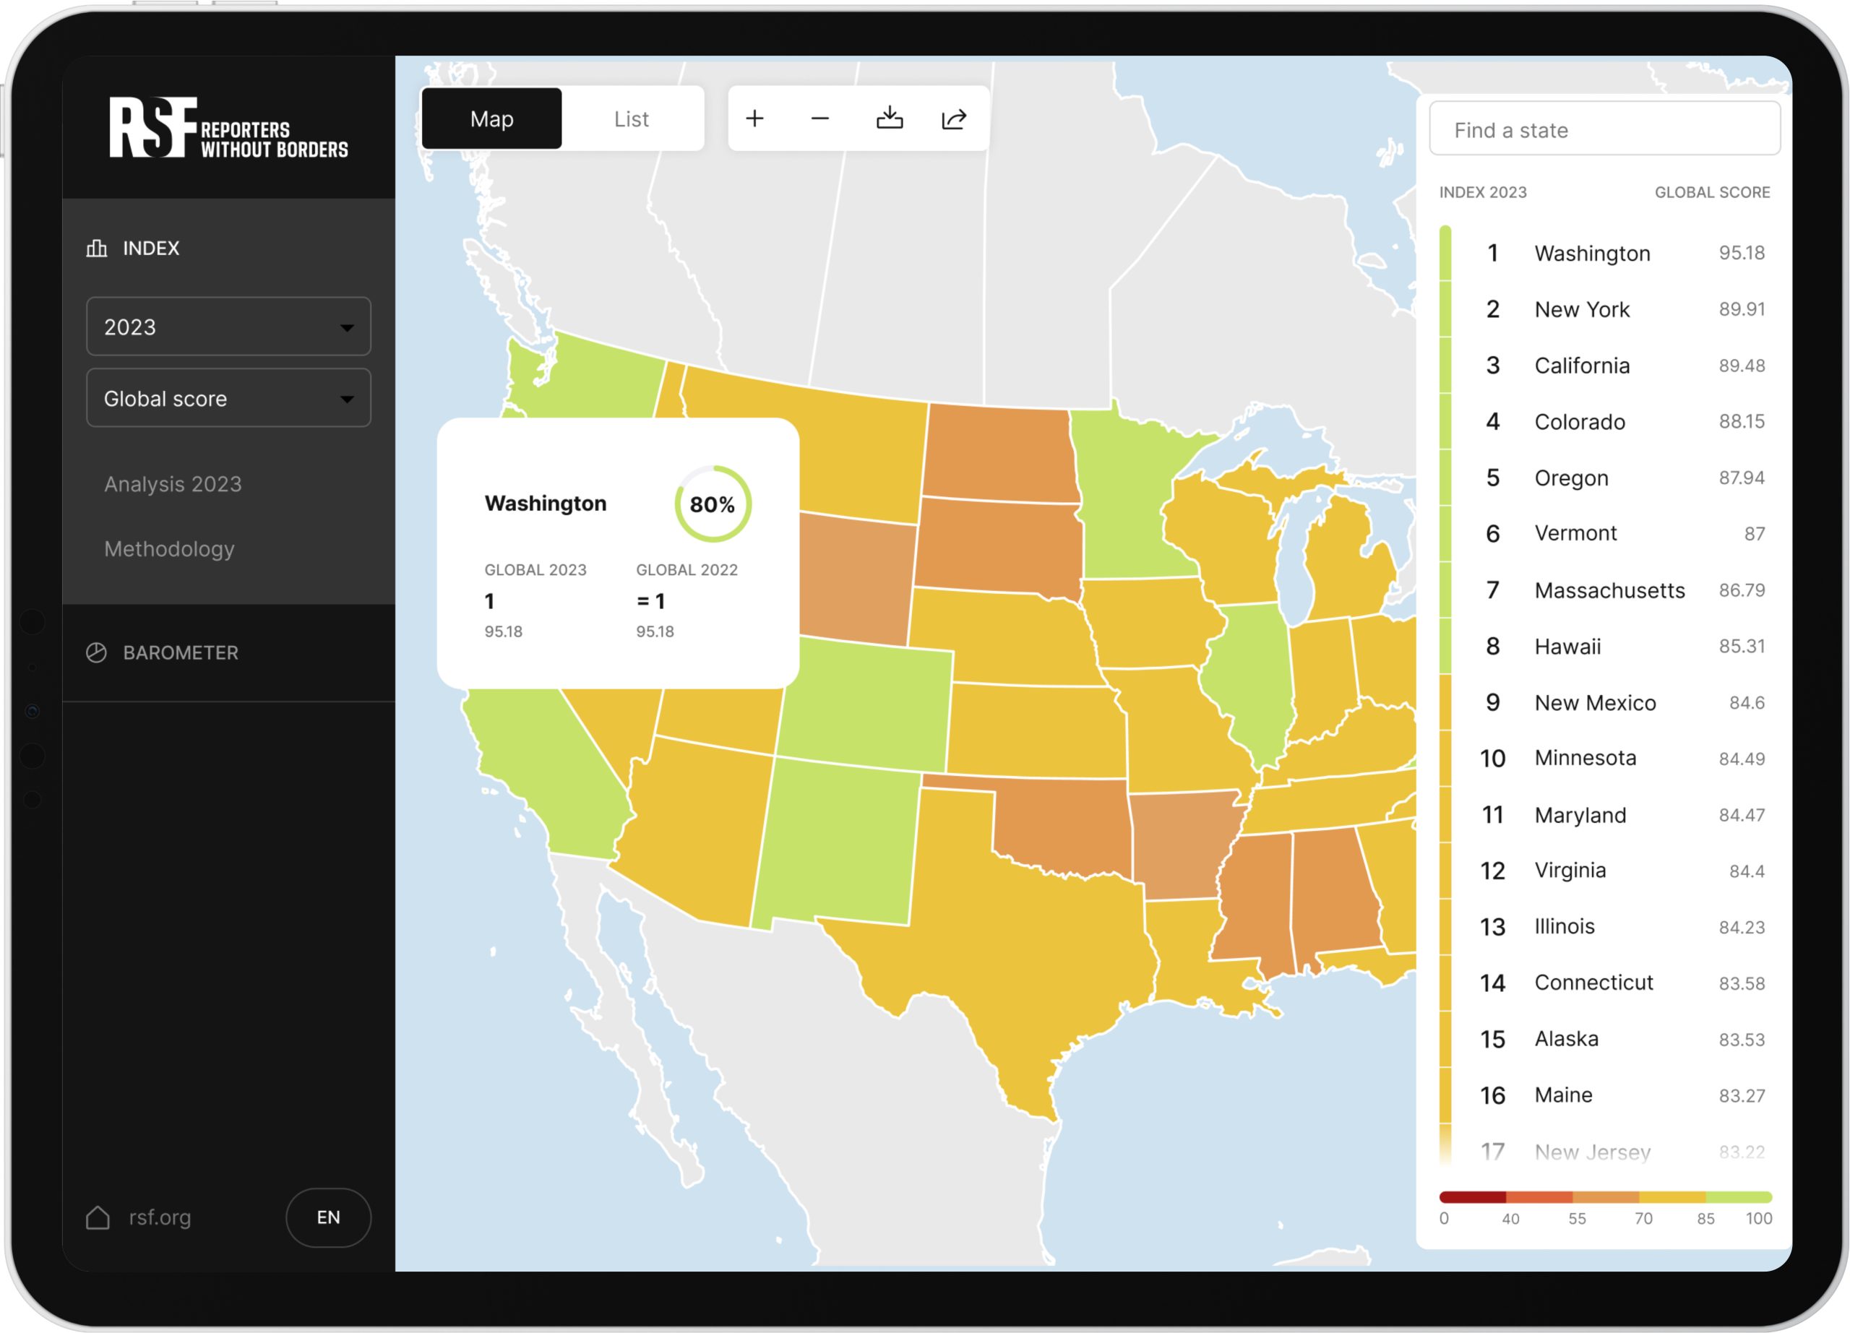Expand the Global score dropdown

pyautogui.click(x=228, y=399)
